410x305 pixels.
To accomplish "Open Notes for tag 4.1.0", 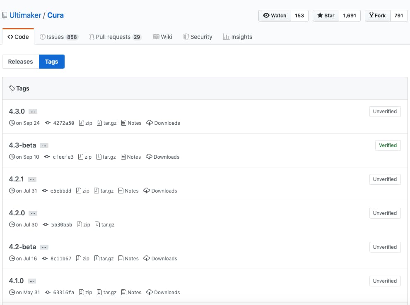I will click(131, 293).
